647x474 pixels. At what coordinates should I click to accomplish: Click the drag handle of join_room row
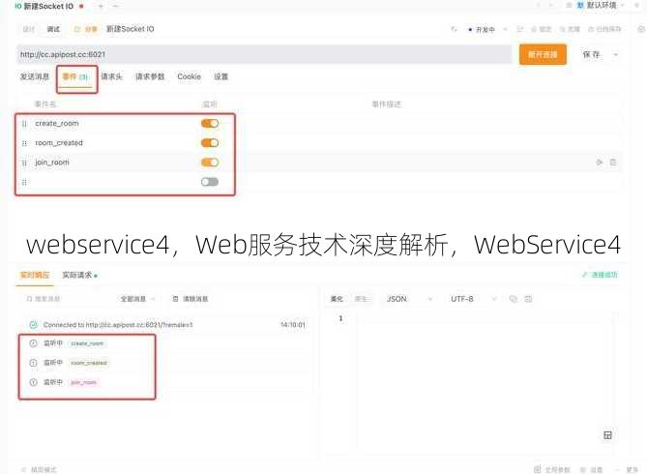(x=24, y=163)
